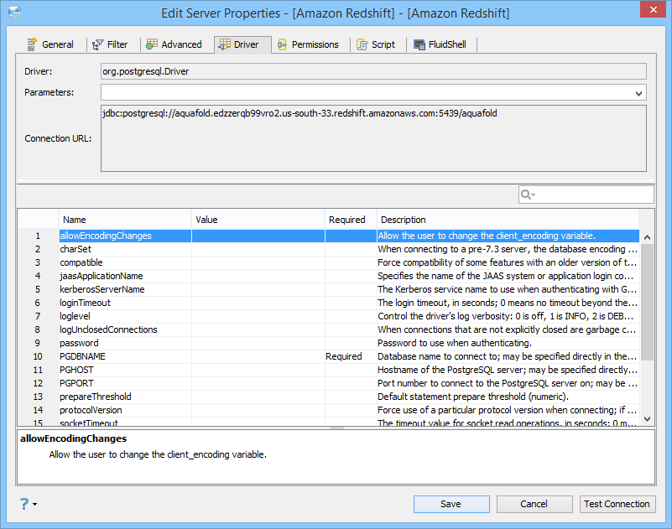Click the Description column header
Viewport: 672px width, 529px height.
[x=508, y=220]
